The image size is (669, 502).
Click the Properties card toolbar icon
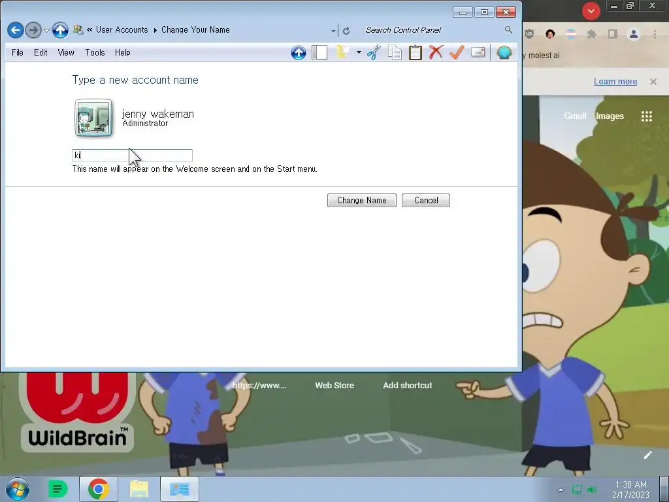pos(478,52)
